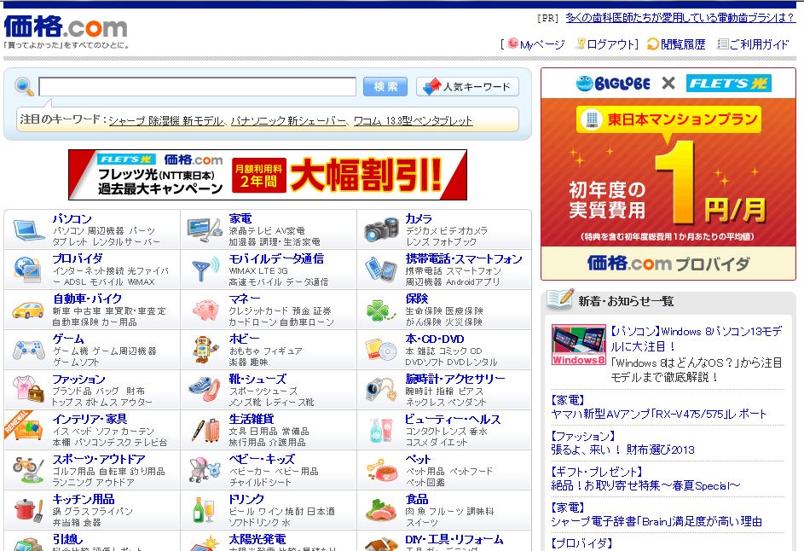
Task: Click the camera icon for カメラ category
Action: 381,229
